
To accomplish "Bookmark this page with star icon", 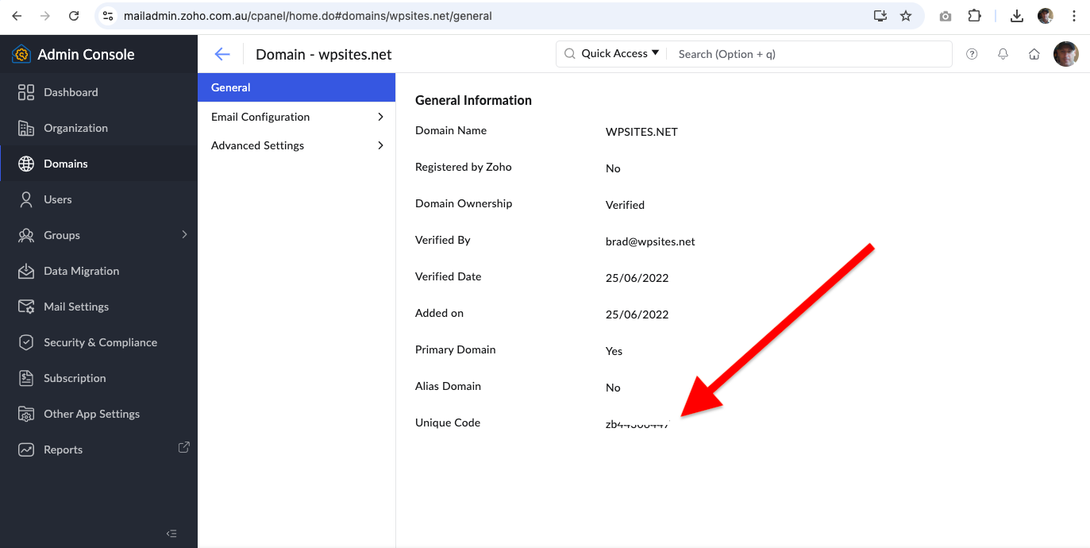I will [x=906, y=16].
